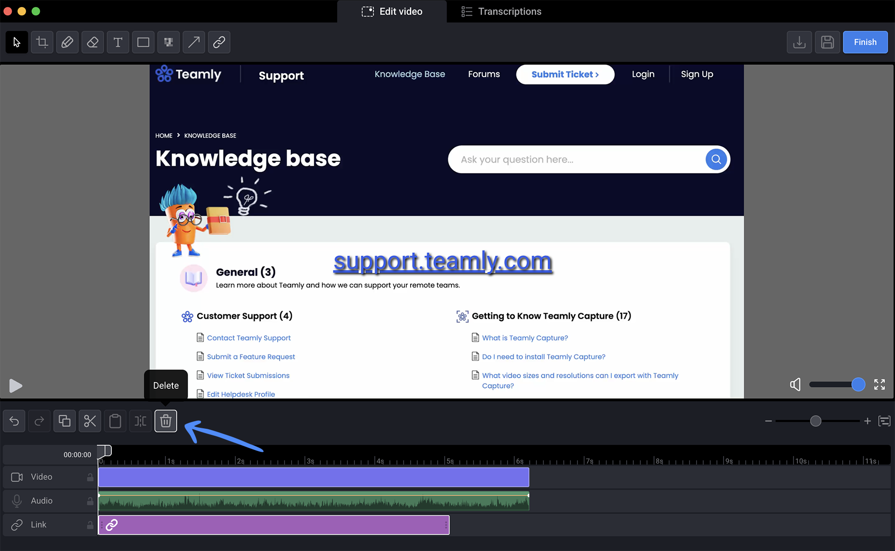The height and width of the screenshot is (551, 895).
Task: Open Knowledge Base nav link in preview
Action: click(410, 74)
